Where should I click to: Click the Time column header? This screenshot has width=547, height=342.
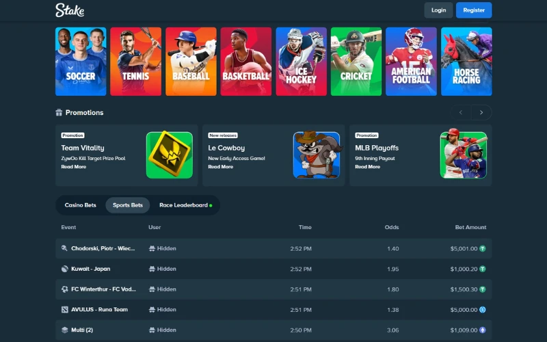305,227
